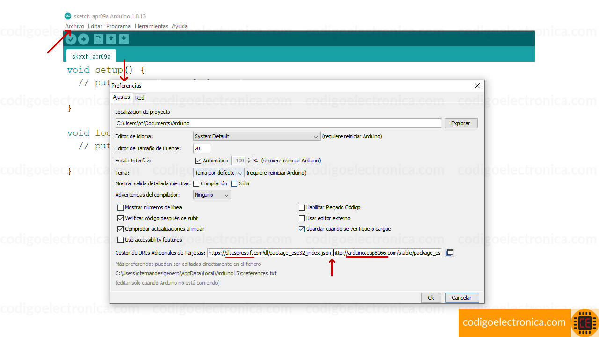
Task: Click the CE chip logo
Action: pos(585,323)
